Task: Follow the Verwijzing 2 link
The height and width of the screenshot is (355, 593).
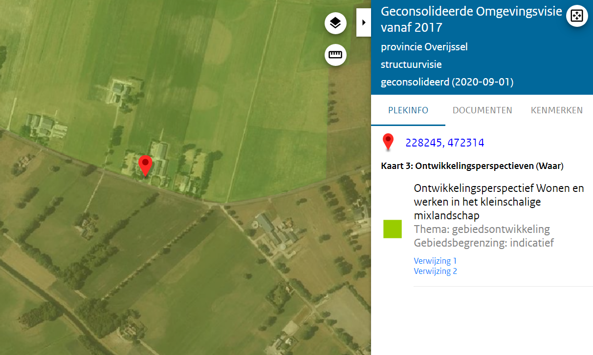Action: tap(435, 271)
